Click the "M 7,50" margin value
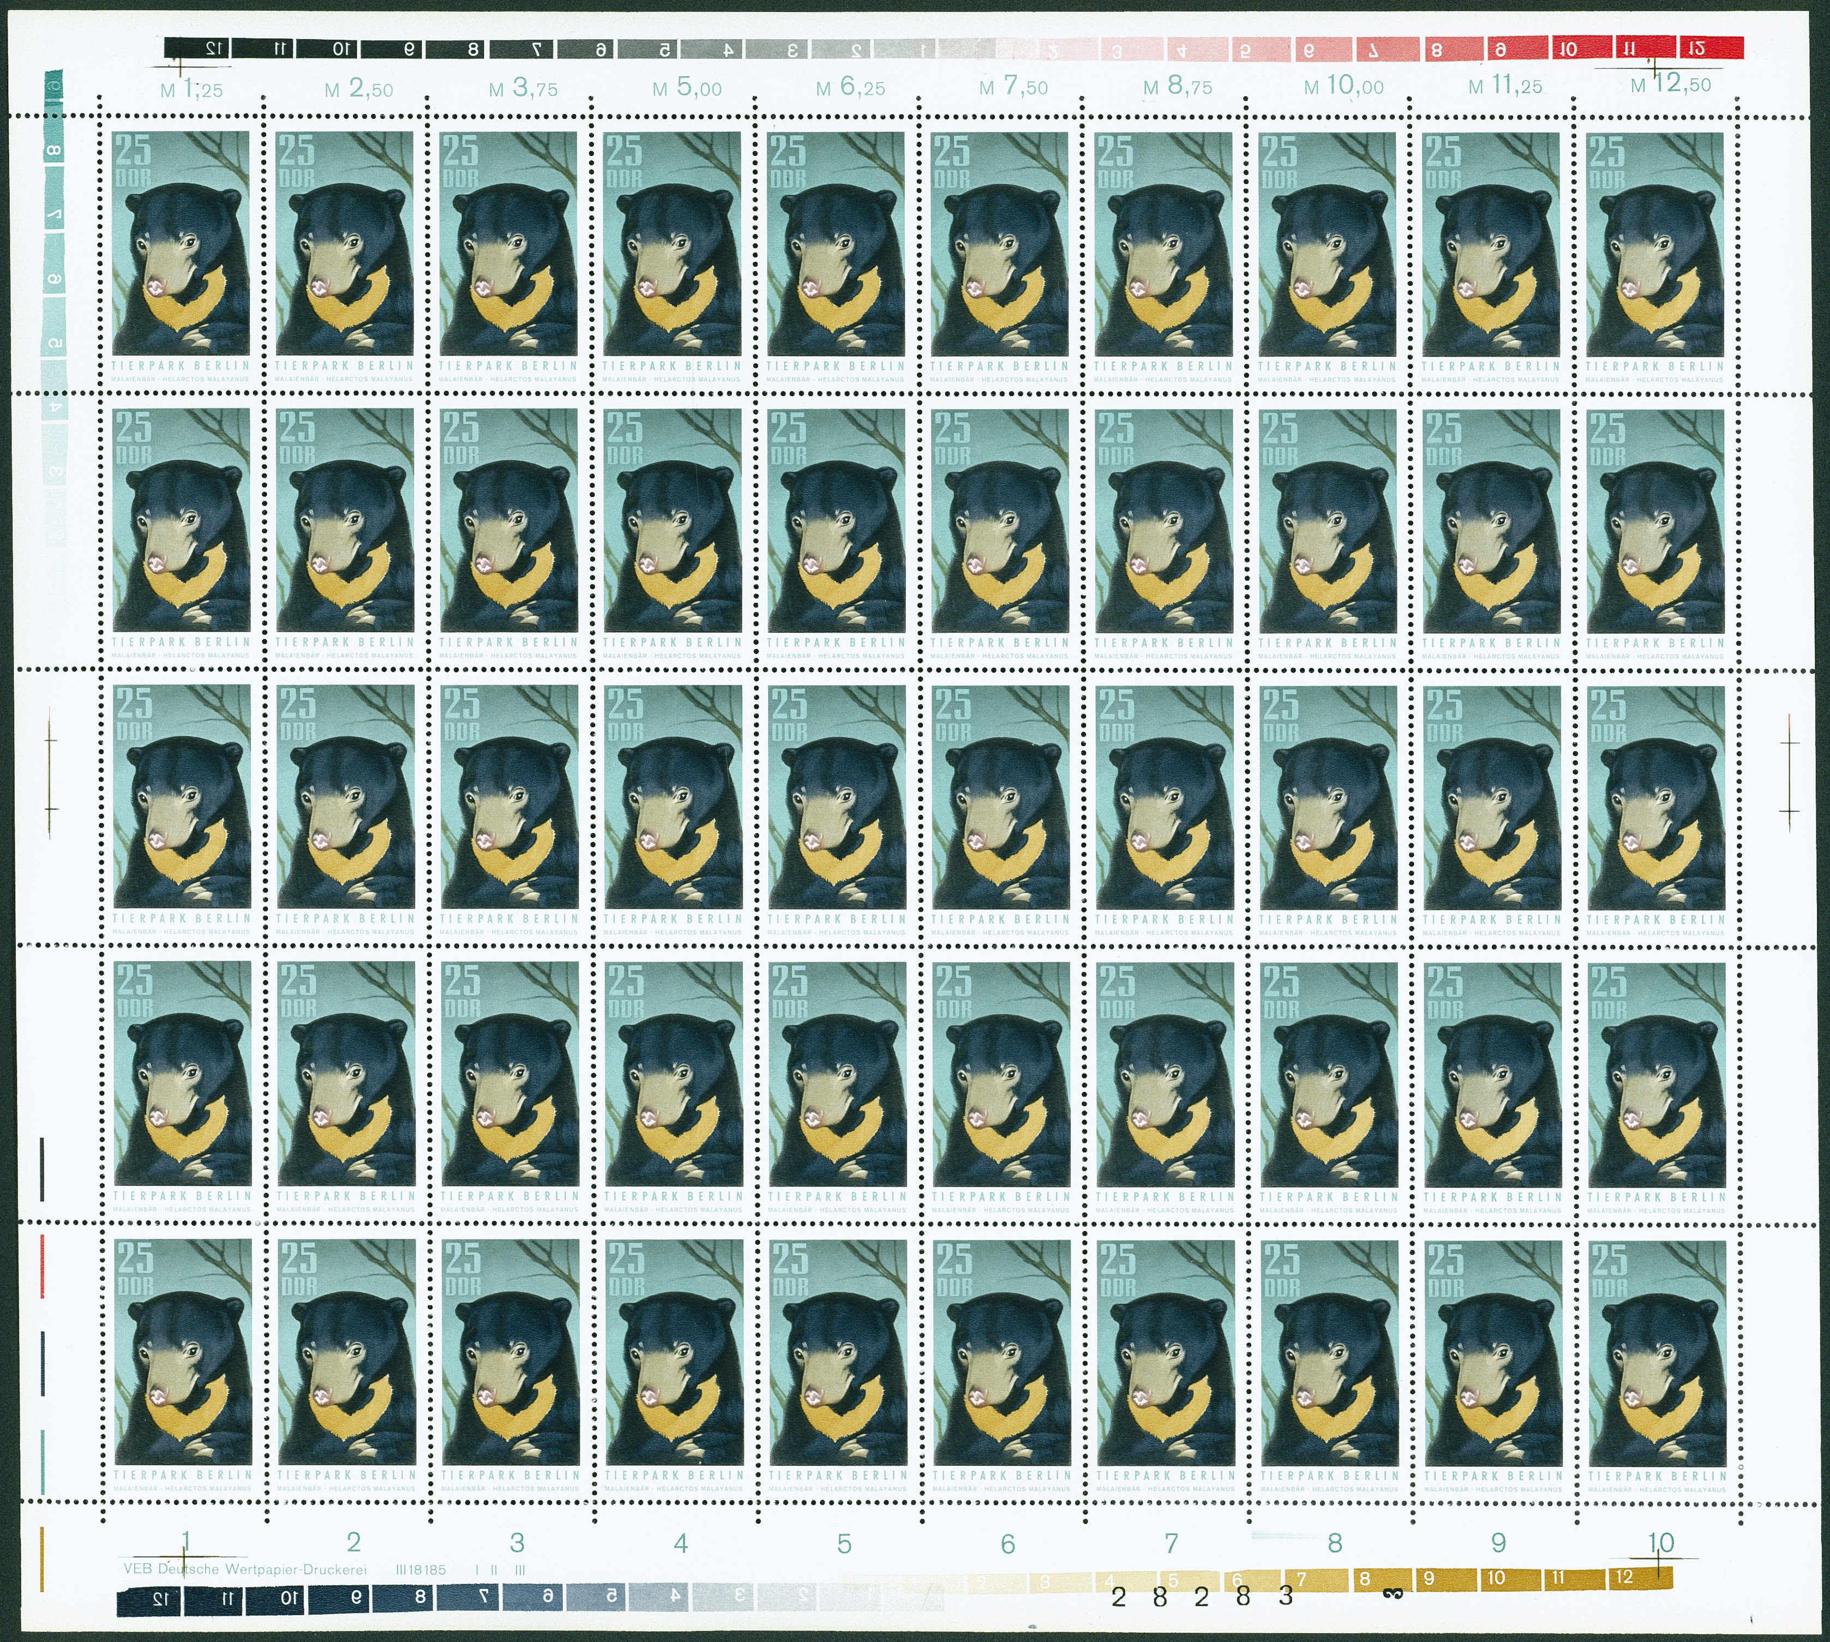Screen dimensions: 1830x1642 [x=1014, y=87]
